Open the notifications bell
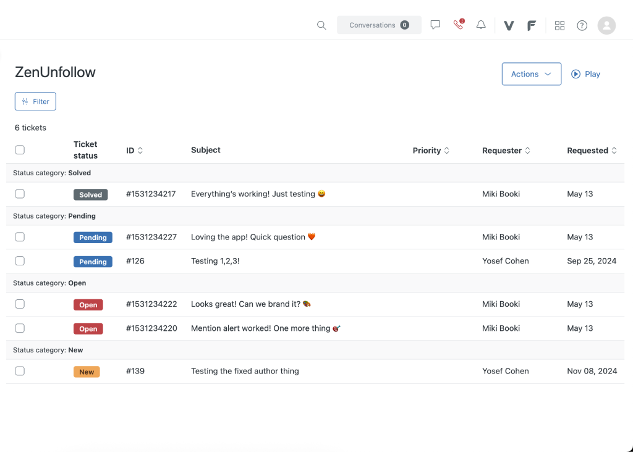633x474 pixels. click(481, 25)
